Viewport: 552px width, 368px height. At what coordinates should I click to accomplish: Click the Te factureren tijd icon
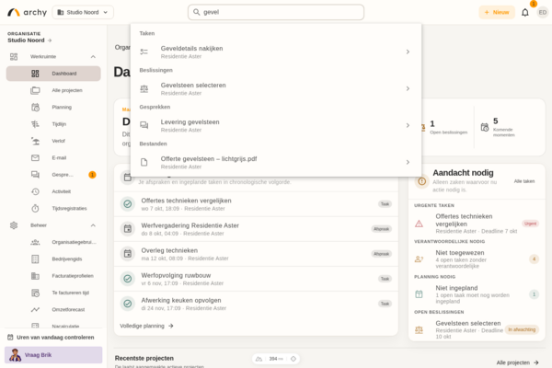tap(35, 293)
